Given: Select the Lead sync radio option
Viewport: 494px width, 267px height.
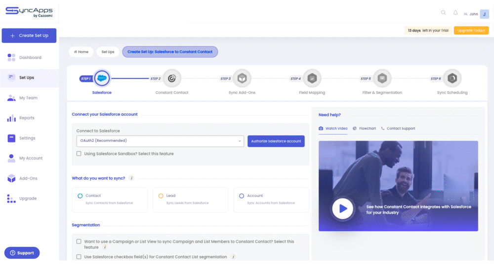Looking at the screenshot, I should click(161, 196).
